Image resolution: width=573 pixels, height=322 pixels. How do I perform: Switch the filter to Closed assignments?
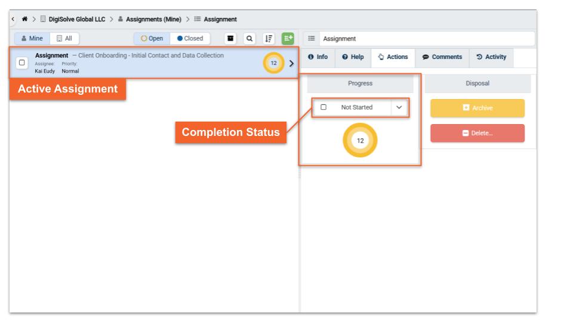pos(190,39)
